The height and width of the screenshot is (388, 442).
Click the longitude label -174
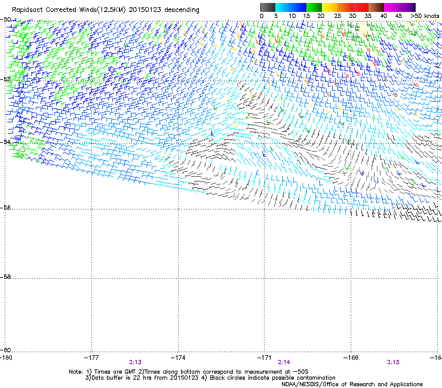coord(178,358)
